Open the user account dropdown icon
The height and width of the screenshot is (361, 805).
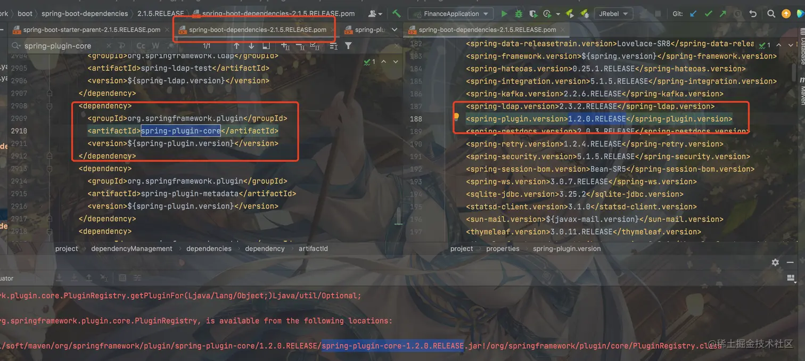(x=375, y=14)
